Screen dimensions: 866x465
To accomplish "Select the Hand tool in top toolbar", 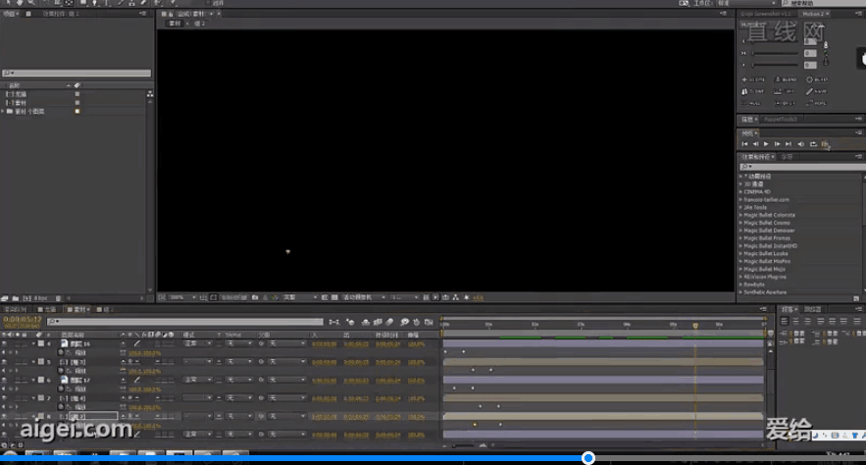I will point(21,3).
